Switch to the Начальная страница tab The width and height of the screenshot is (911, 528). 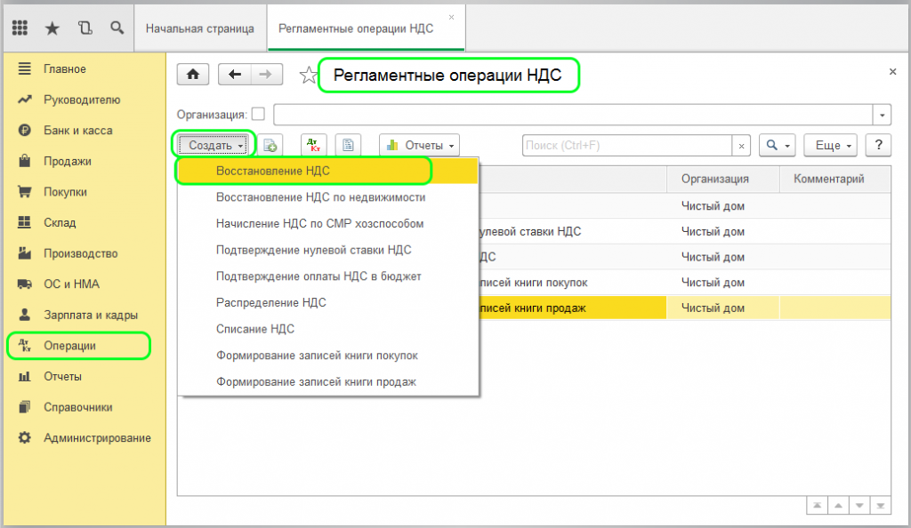pos(199,28)
